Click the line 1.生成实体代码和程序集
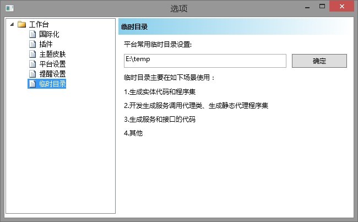The width and height of the screenshot is (358, 222). click(x=160, y=92)
